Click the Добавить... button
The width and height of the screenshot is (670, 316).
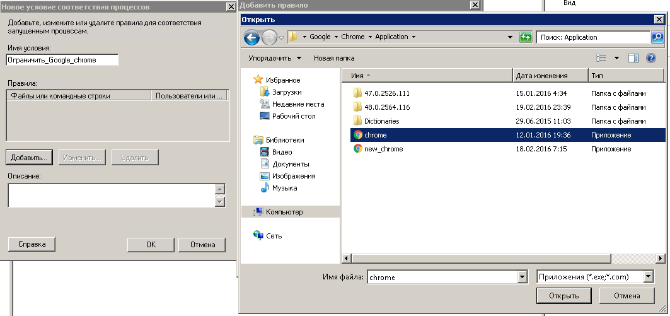[x=29, y=157]
